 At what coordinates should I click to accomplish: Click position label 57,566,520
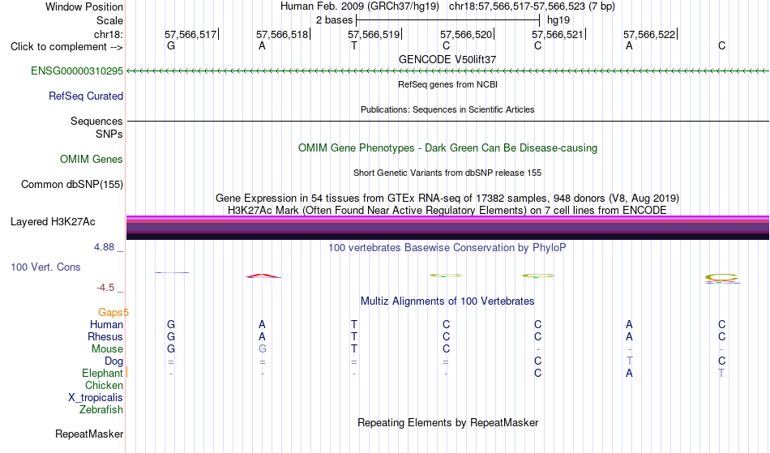[x=466, y=34]
